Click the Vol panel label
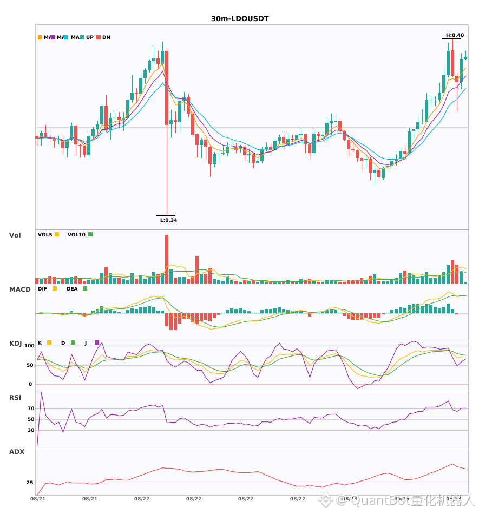The width and height of the screenshot is (479, 514). click(x=15, y=235)
